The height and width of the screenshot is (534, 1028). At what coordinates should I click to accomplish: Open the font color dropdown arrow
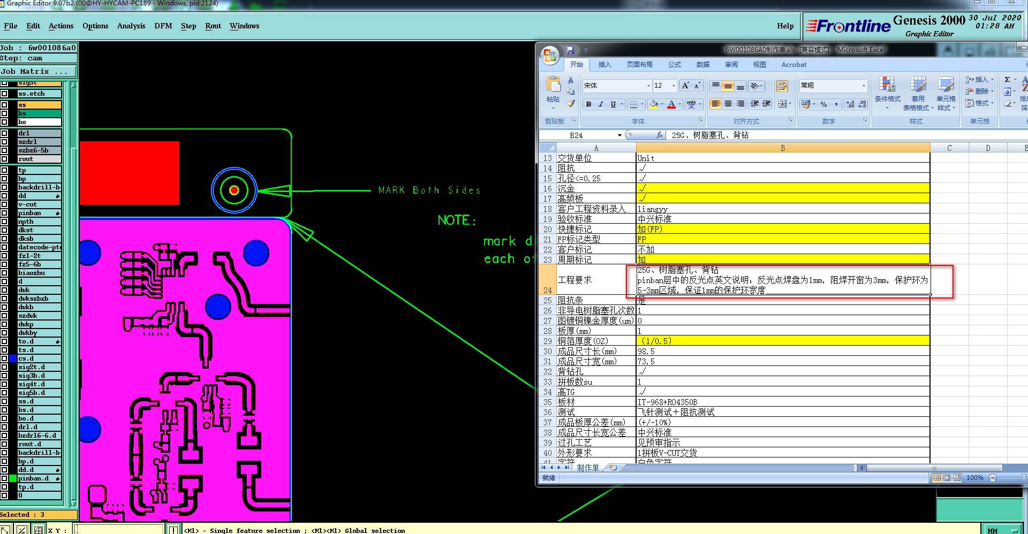(680, 104)
